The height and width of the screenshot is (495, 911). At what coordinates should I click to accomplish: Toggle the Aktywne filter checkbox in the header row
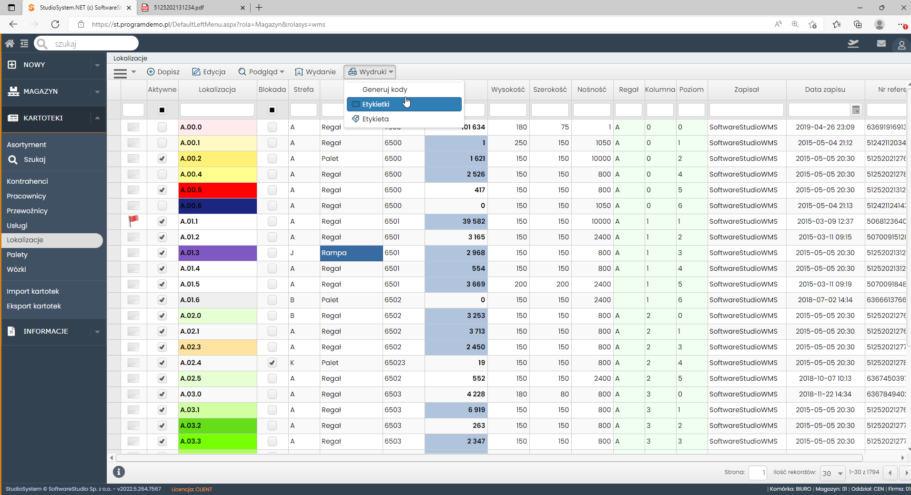pos(162,110)
